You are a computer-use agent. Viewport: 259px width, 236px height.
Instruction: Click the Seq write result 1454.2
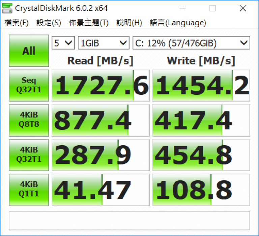tap(201, 85)
